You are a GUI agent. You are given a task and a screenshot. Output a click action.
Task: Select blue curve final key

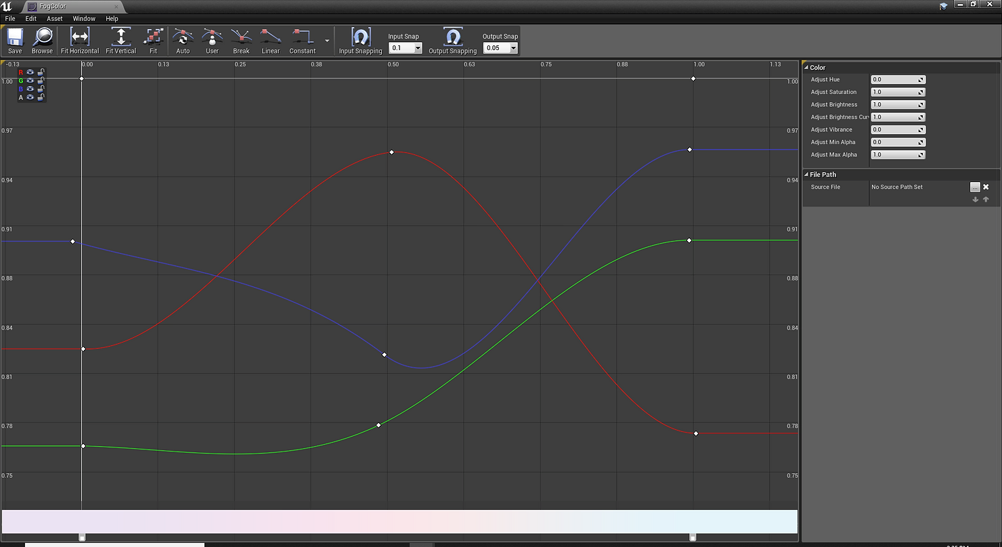tap(689, 150)
